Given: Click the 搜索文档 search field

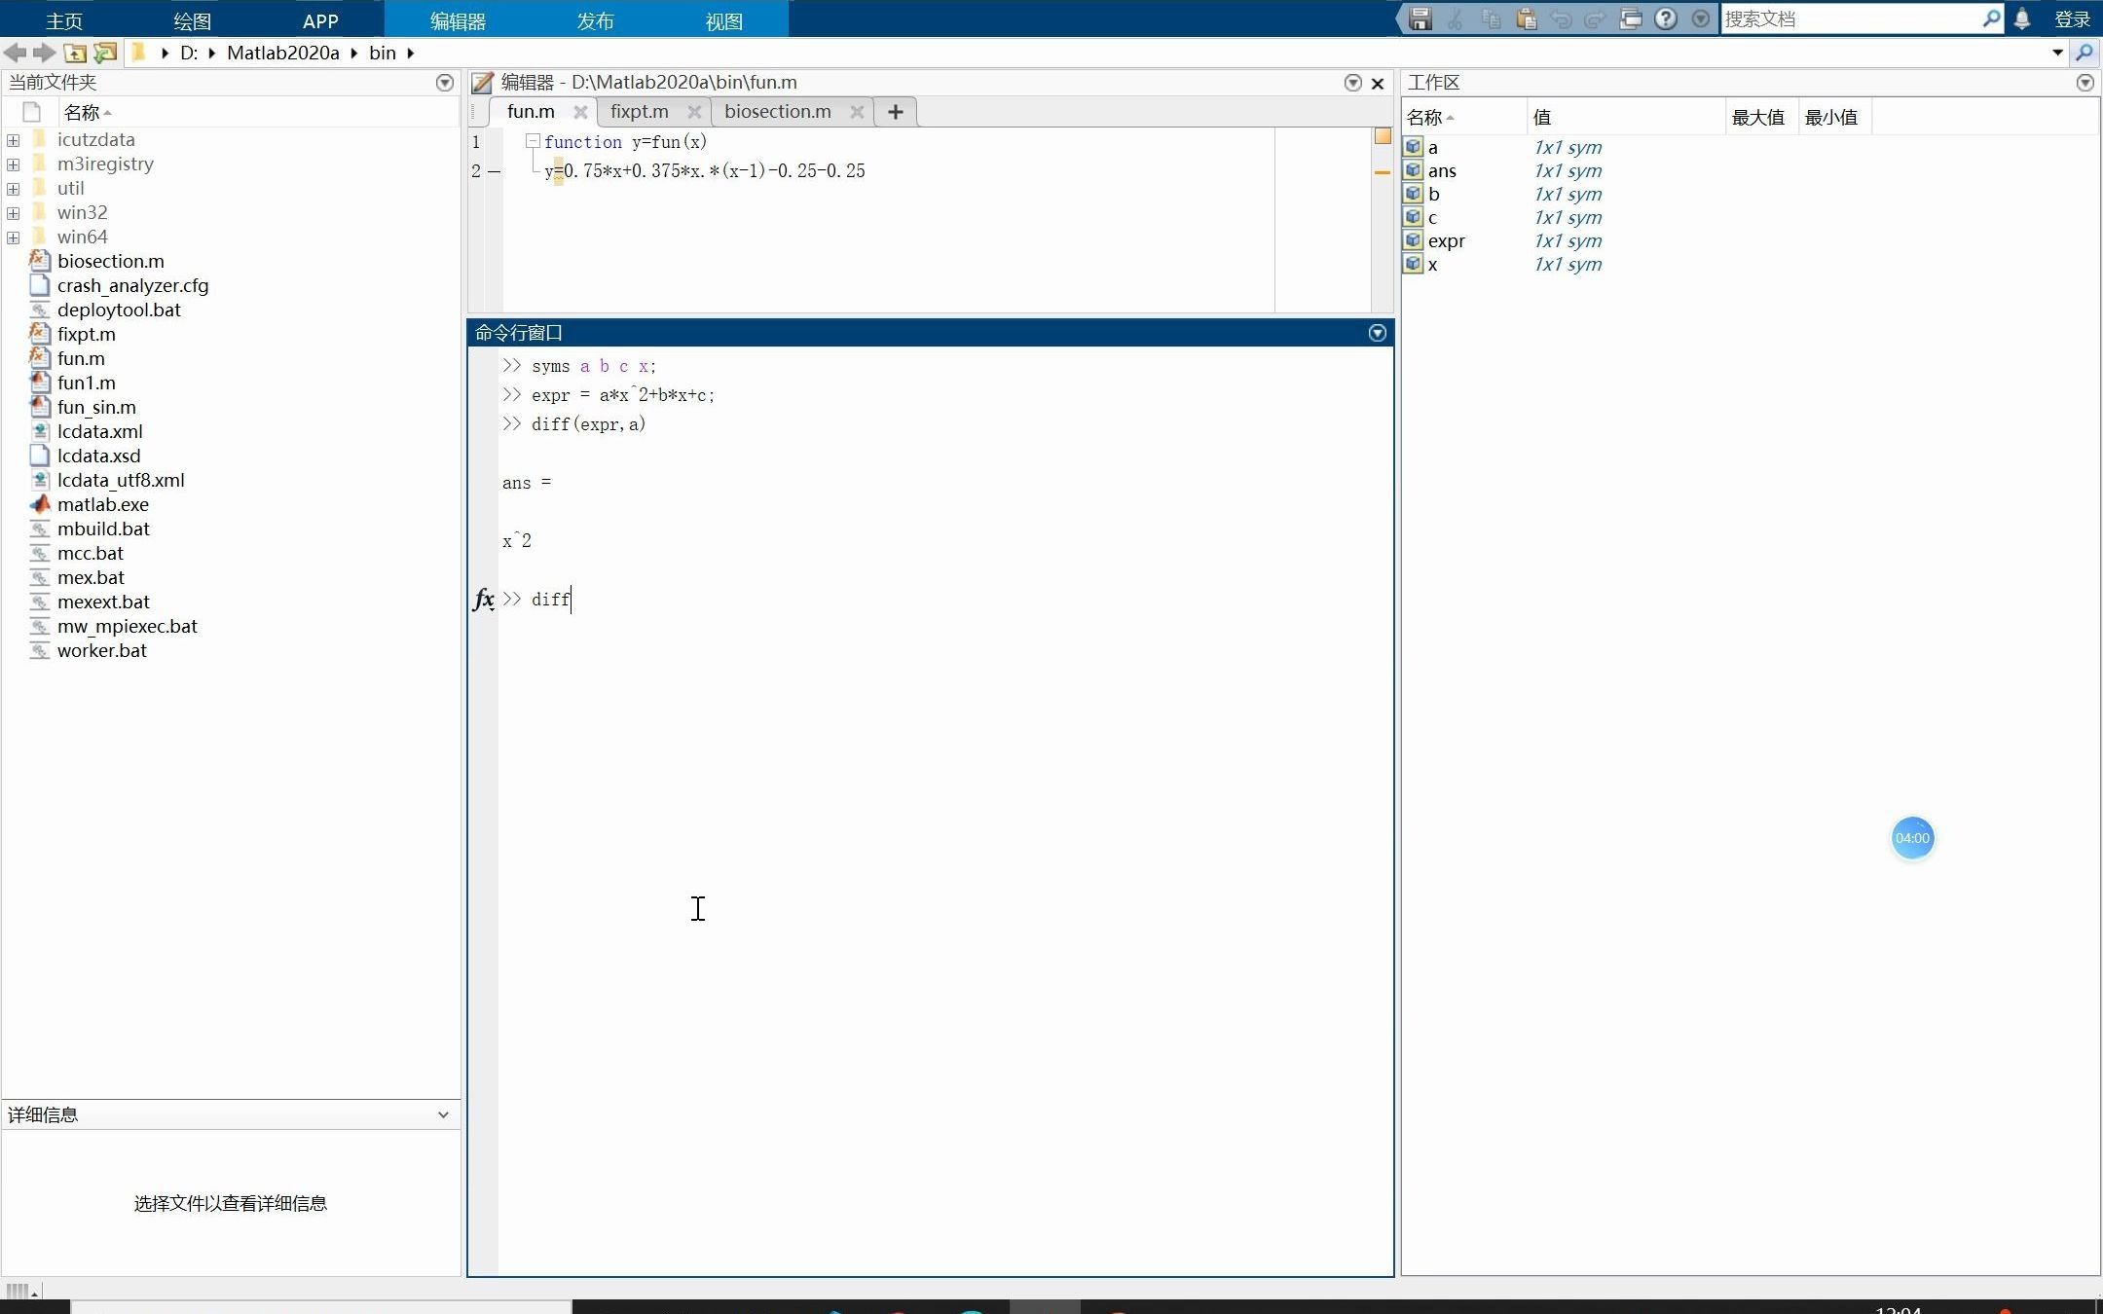Looking at the screenshot, I should pos(1850,18).
